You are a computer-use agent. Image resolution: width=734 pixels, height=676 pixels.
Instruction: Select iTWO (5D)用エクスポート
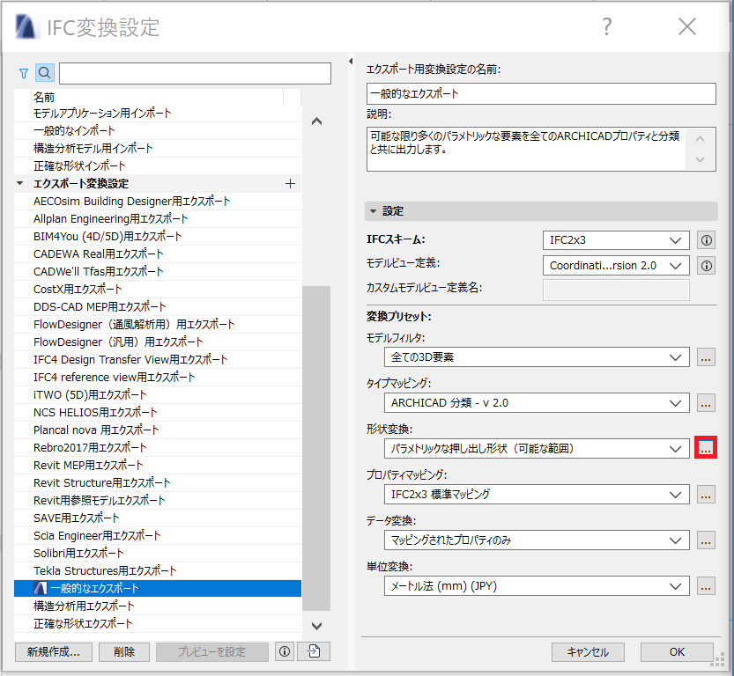click(158, 395)
